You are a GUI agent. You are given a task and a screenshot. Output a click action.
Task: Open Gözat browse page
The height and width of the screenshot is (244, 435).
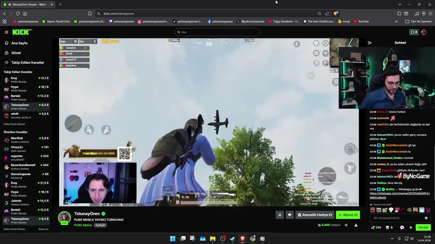coord(13,53)
